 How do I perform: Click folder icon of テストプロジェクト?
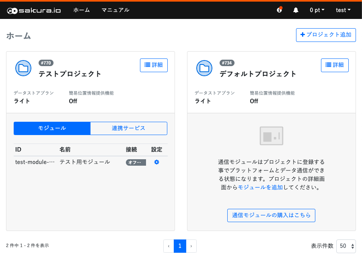(x=23, y=68)
